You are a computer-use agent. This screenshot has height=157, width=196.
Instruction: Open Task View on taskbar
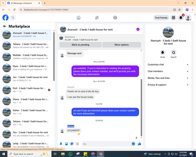(x=55, y=154)
